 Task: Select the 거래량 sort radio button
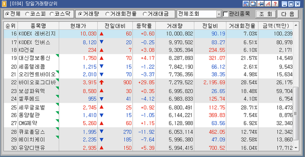tap(80, 14)
